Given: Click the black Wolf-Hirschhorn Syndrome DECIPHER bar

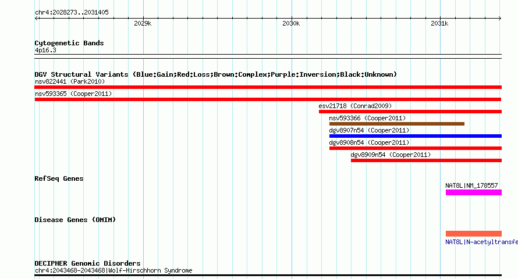Looking at the screenshot, I should [268, 275].
